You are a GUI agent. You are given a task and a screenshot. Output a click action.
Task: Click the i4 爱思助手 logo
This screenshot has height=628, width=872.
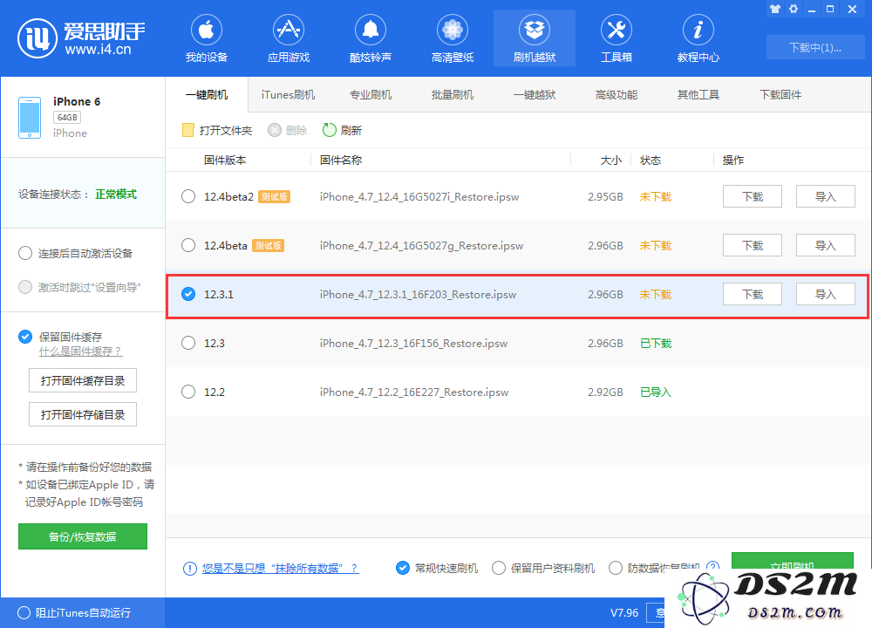81,38
